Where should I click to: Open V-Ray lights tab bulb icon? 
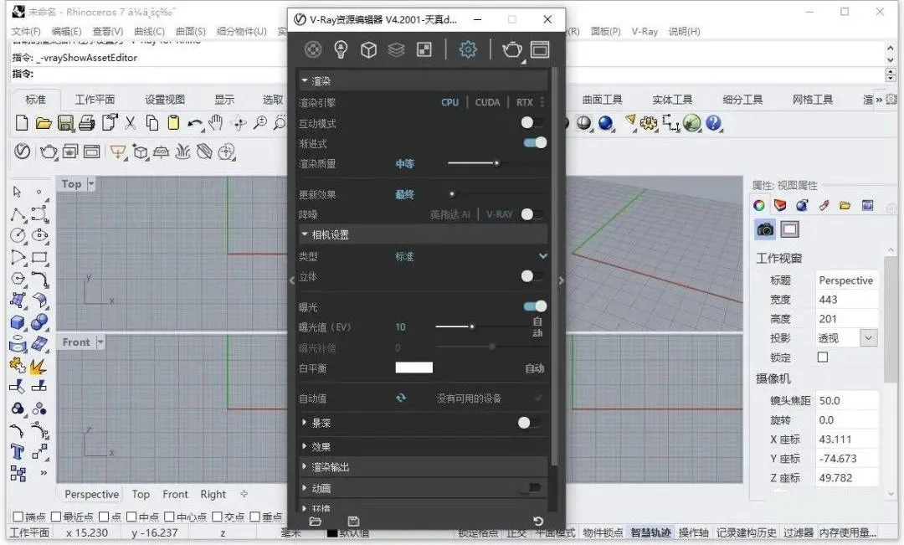341,49
